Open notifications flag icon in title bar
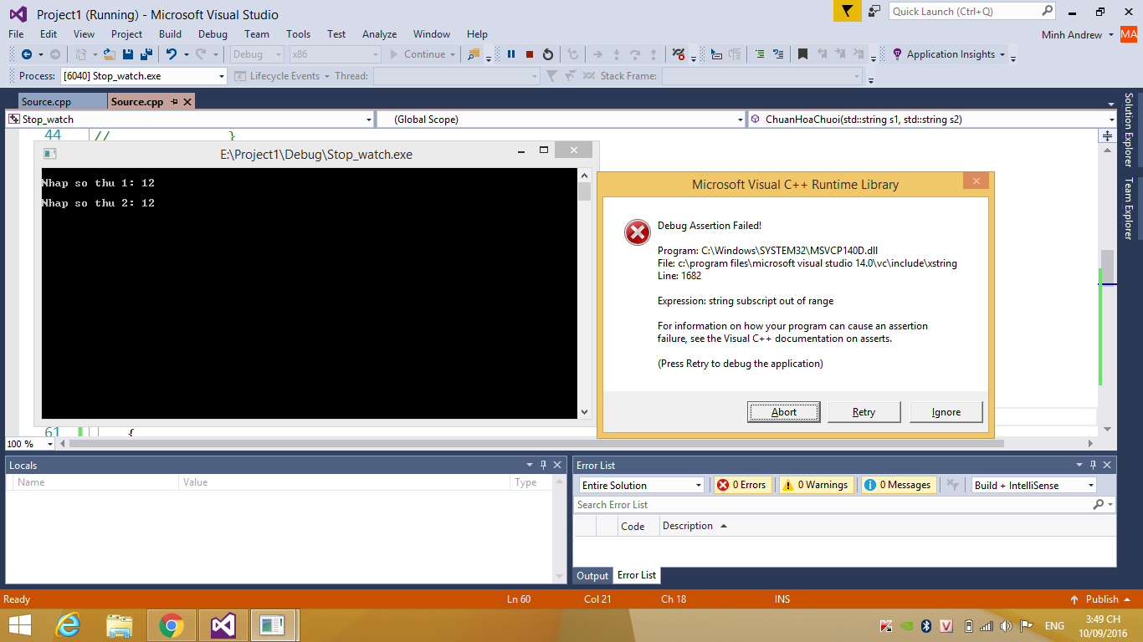1143x642 pixels. point(847,11)
